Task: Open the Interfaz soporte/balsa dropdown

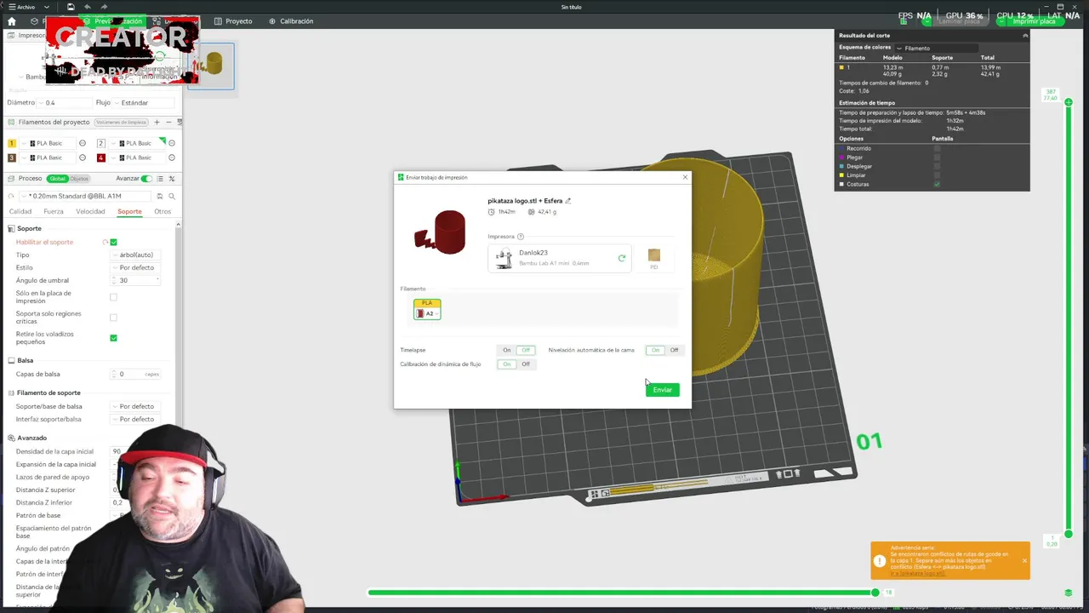Action: click(x=135, y=419)
